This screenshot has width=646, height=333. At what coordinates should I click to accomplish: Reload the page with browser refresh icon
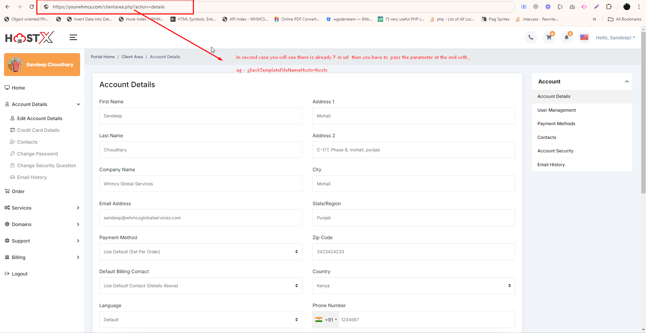(x=32, y=7)
